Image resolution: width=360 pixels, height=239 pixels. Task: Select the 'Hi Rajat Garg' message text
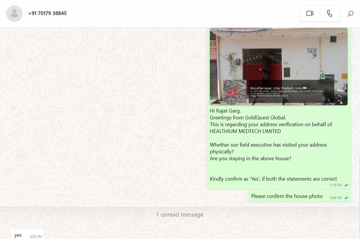(x=225, y=111)
